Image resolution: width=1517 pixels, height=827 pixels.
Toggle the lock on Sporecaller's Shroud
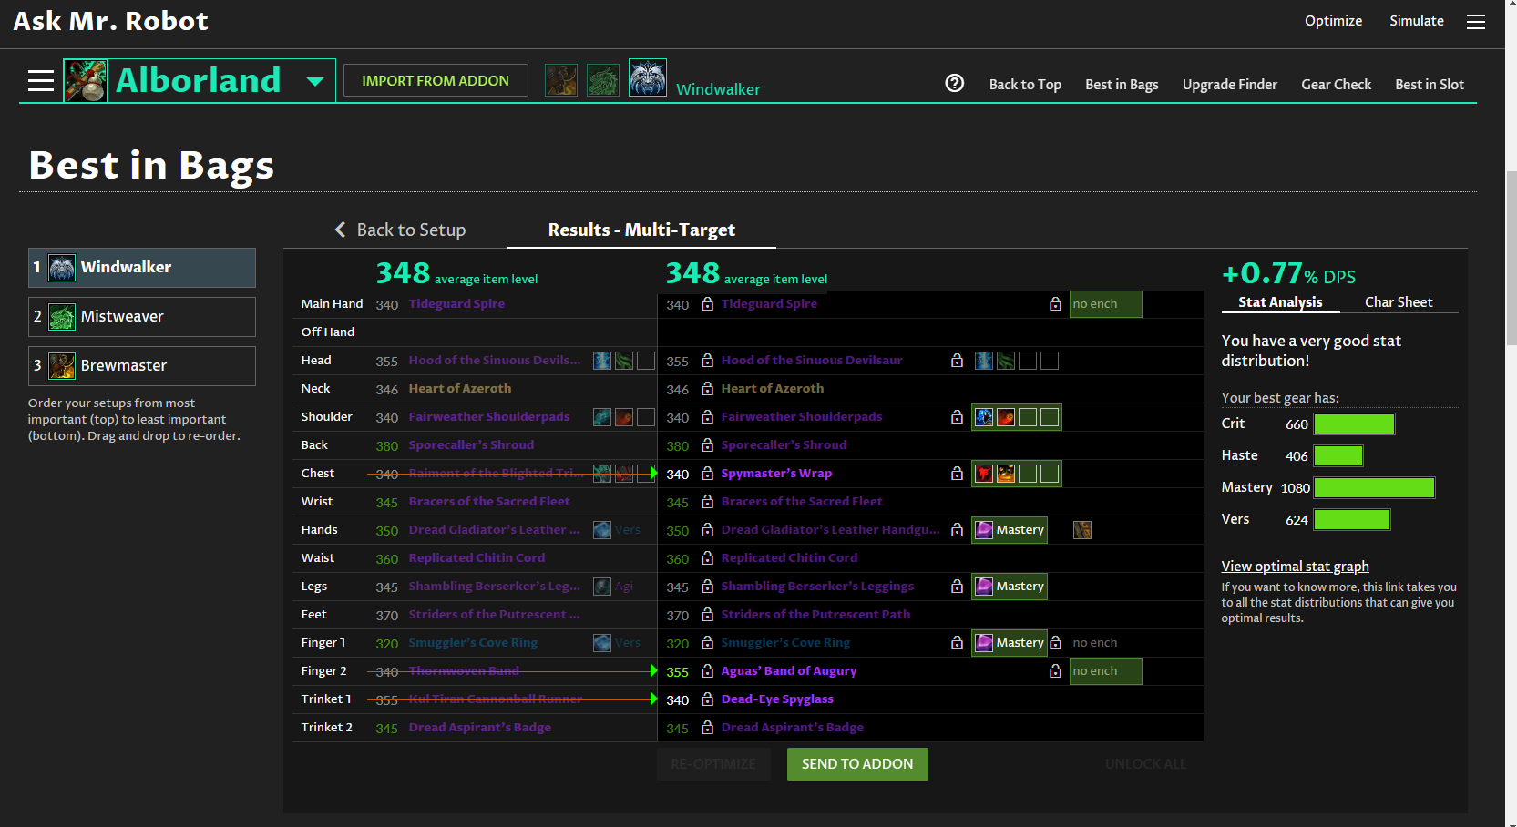pos(707,445)
